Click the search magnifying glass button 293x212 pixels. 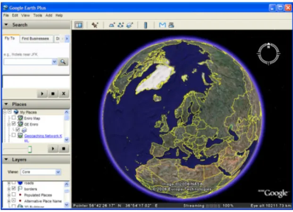[x=63, y=62]
